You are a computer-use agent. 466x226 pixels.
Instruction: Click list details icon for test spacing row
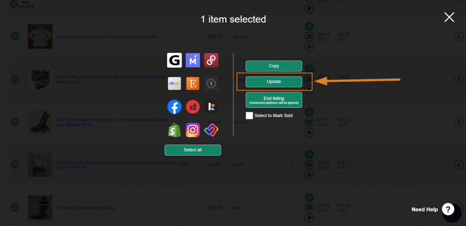click(x=309, y=208)
